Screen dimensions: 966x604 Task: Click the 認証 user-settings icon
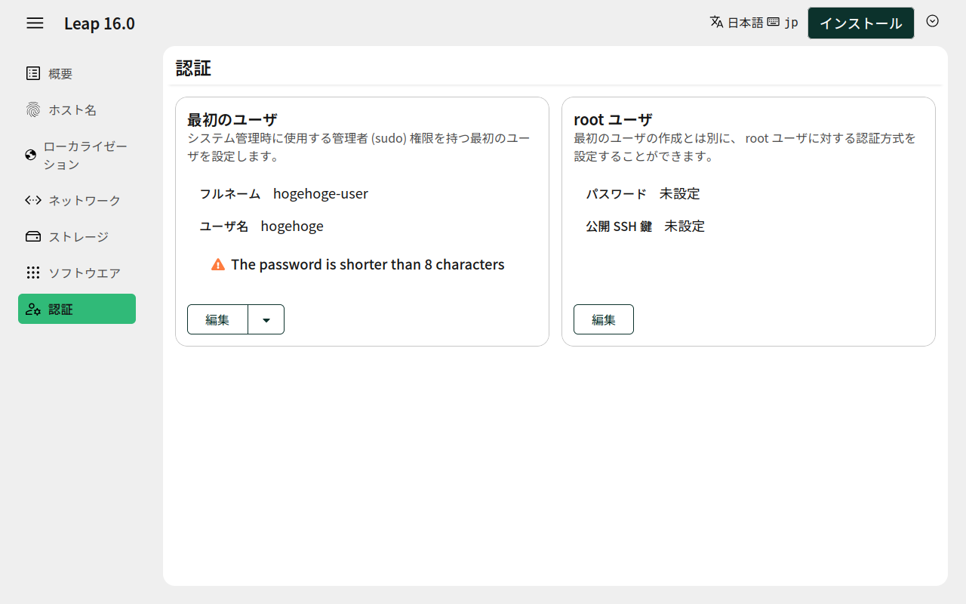pos(33,309)
